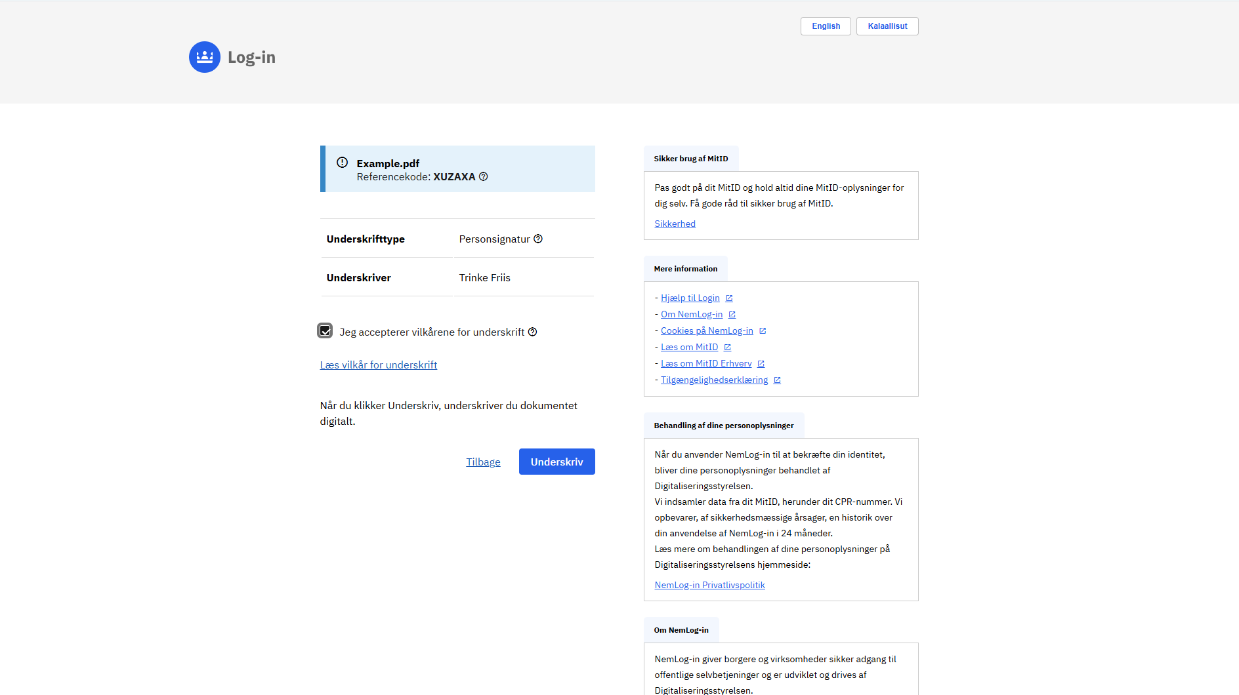The image size is (1239, 695).
Task: Click external link icon beside Om NemLog-in
Action: pos(732,315)
